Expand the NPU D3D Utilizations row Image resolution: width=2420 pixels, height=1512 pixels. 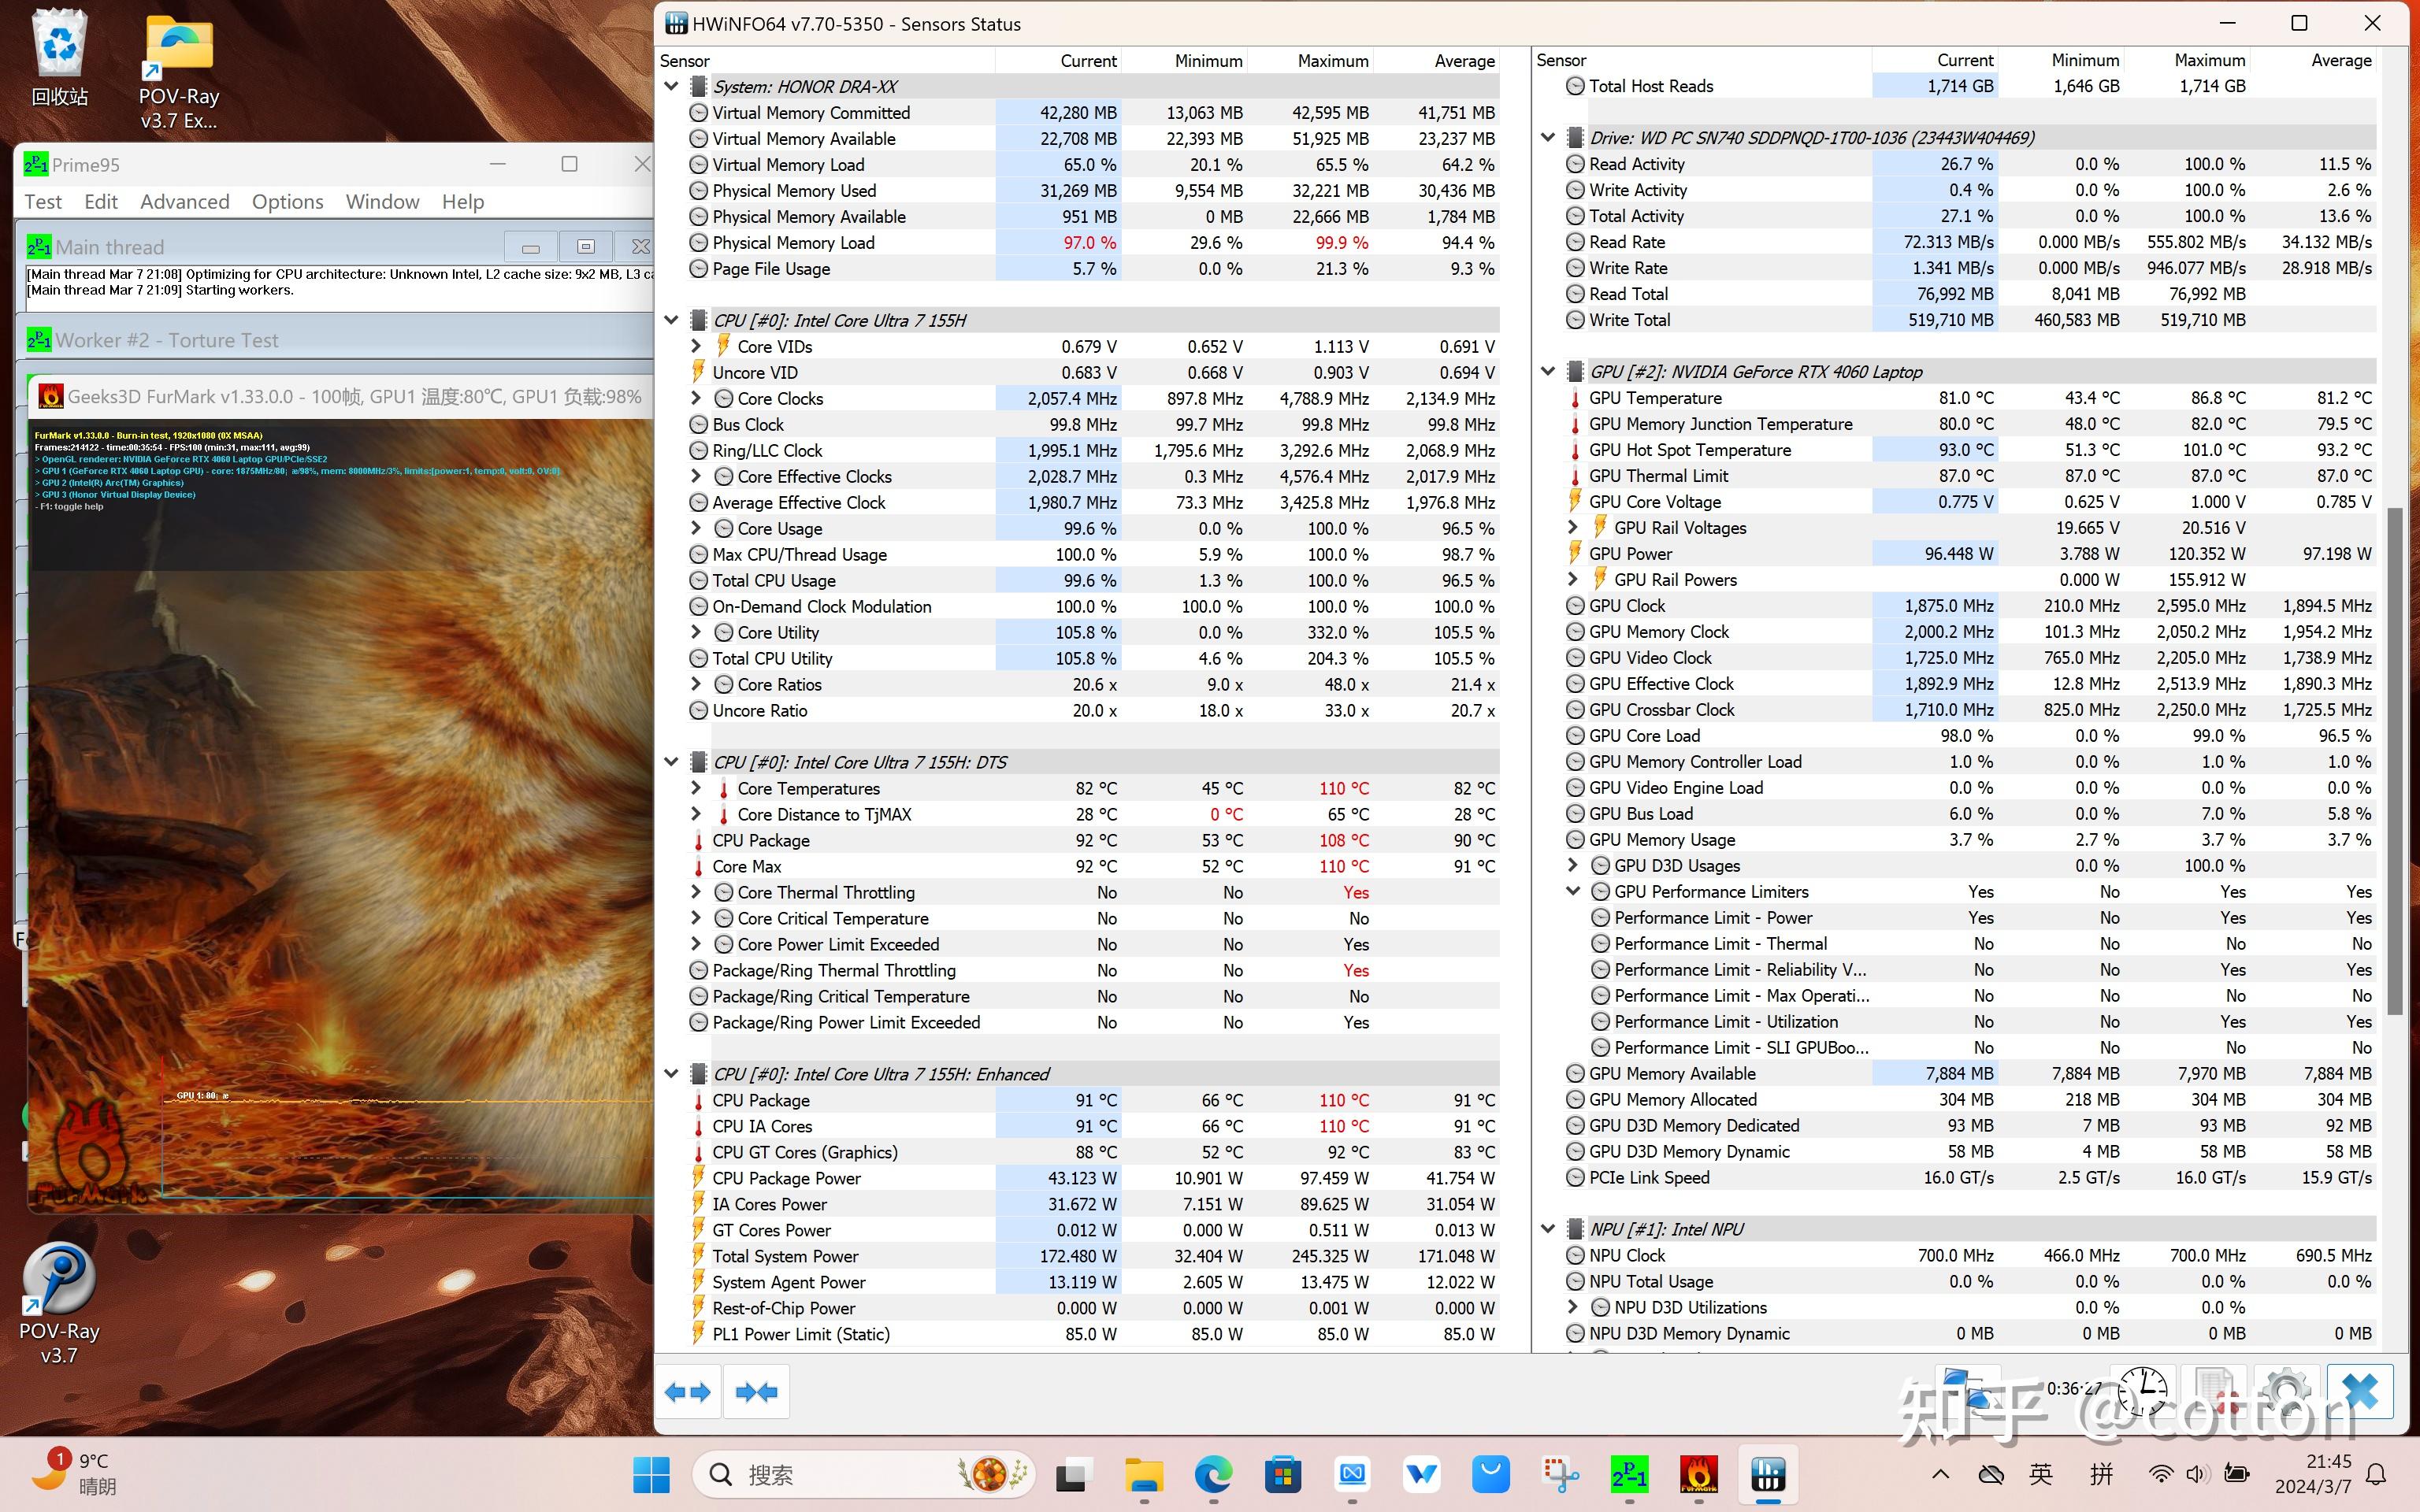pyautogui.click(x=1573, y=1307)
